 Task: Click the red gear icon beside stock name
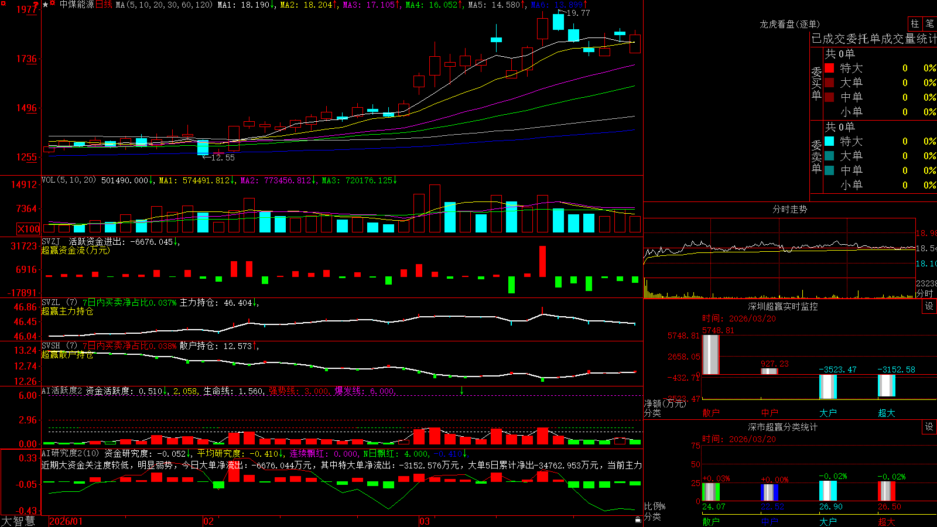tap(53, 4)
